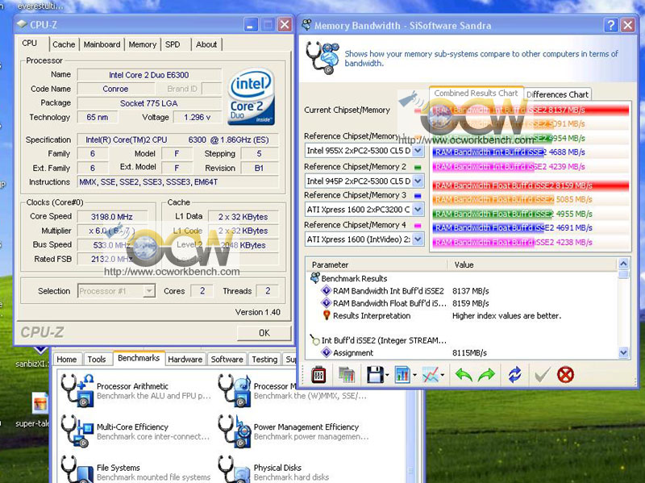This screenshot has width=645, height=483.
Task: Click the Parameter column header
Action: [377, 264]
